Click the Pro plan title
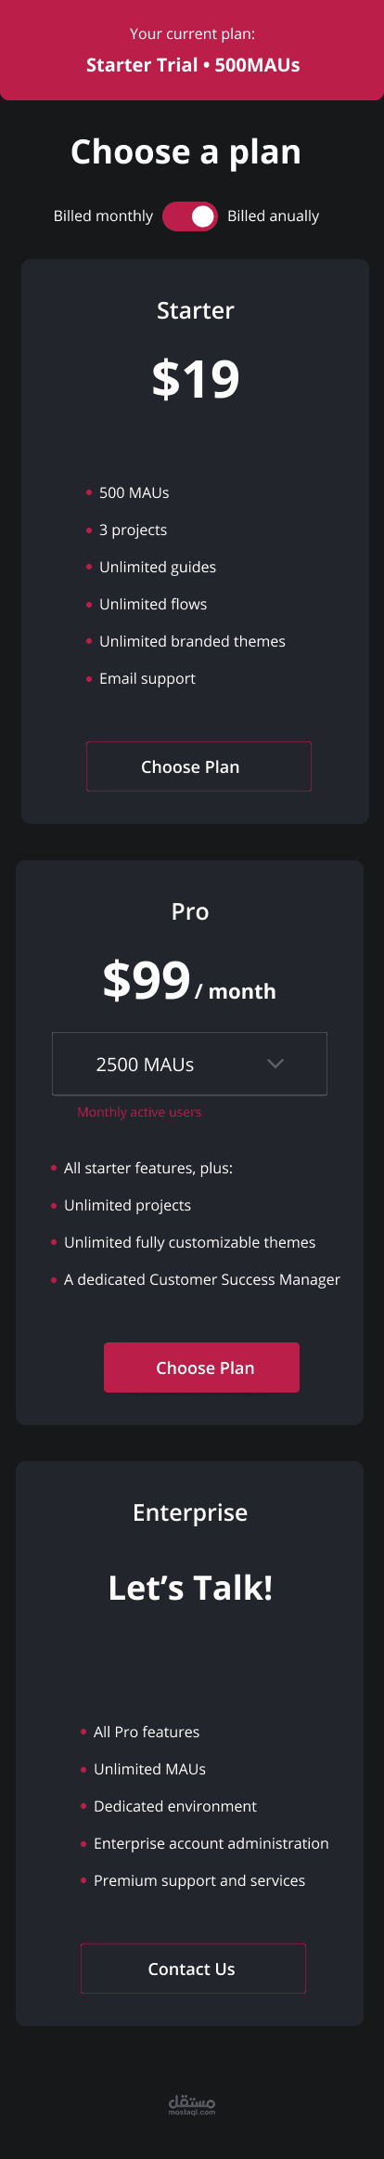 [190, 911]
